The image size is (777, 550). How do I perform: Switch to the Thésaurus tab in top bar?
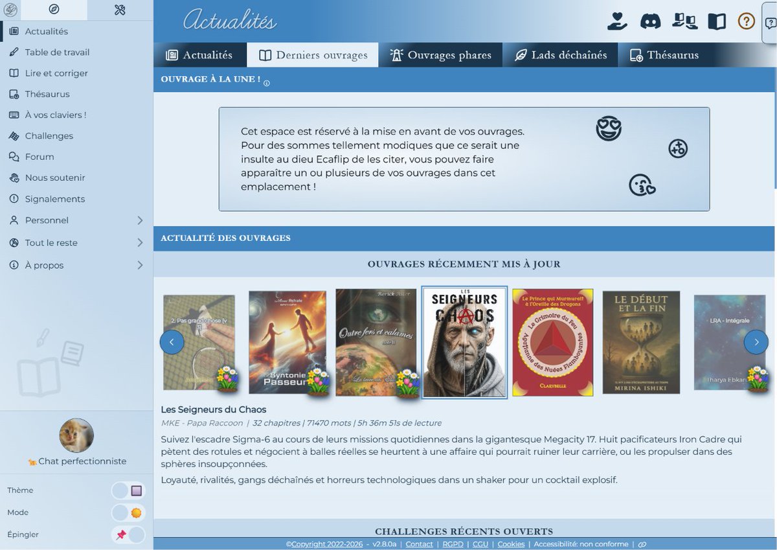664,55
